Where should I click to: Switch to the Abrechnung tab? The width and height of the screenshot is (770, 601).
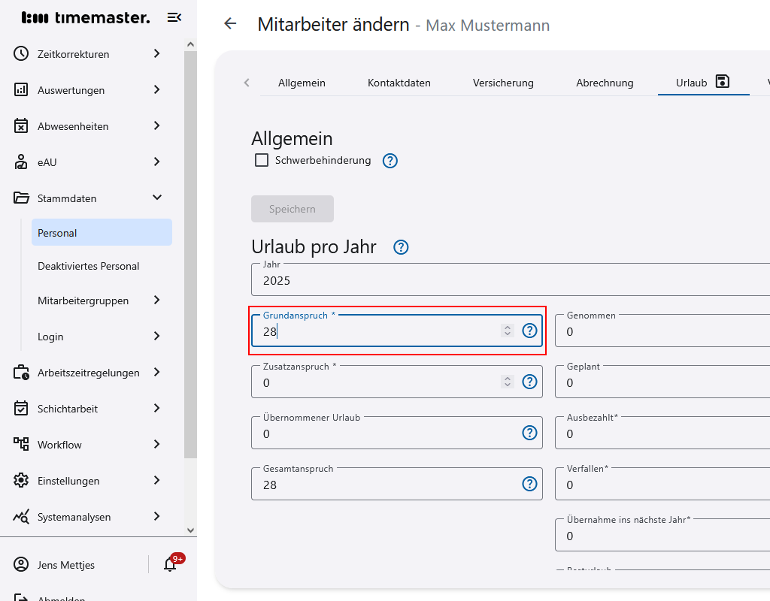(x=605, y=83)
